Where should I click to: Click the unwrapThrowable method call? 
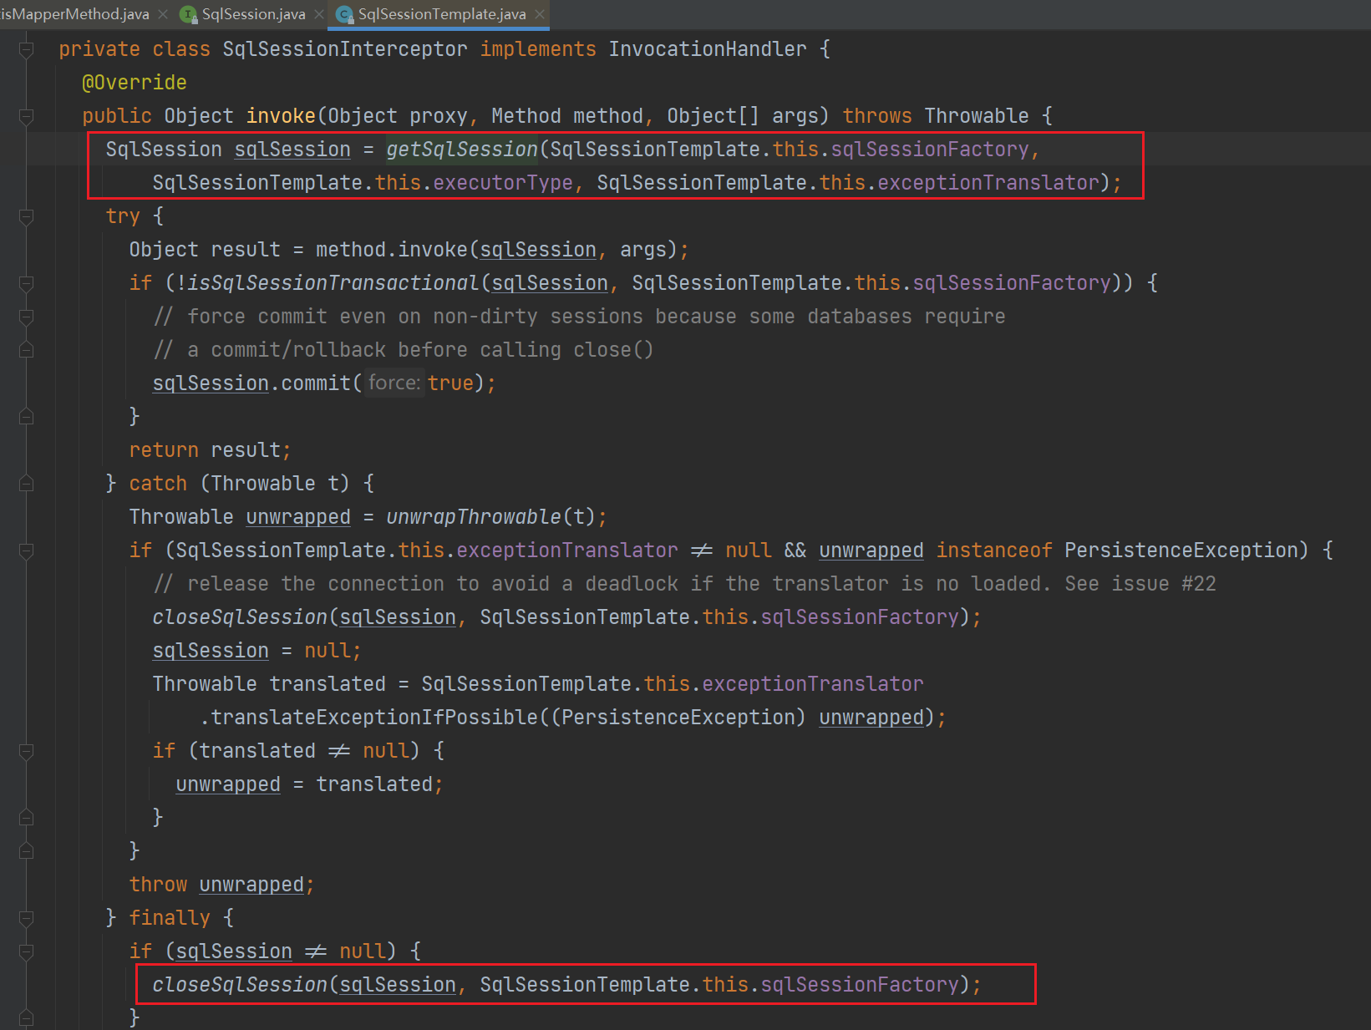(x=473, y=517)
